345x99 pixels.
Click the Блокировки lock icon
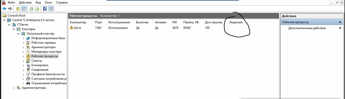pos(28,65)
